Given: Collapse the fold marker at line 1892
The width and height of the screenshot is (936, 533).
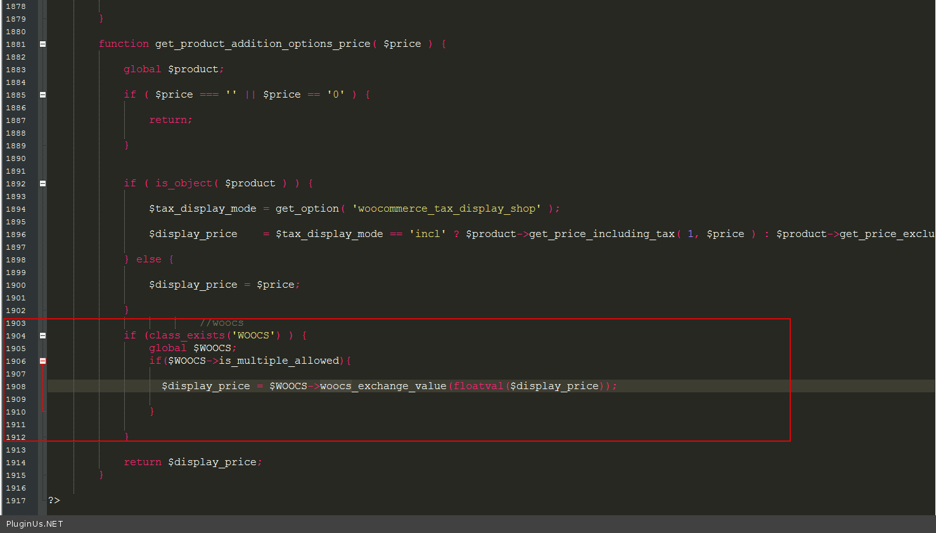Looking at the screenshot, I should 42,184.
